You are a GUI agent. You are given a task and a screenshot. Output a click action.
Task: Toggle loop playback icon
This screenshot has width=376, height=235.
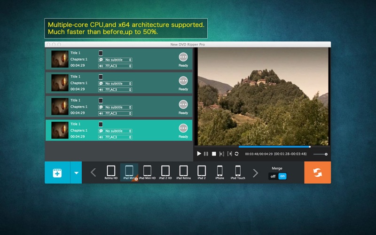(x=237, y=154)
